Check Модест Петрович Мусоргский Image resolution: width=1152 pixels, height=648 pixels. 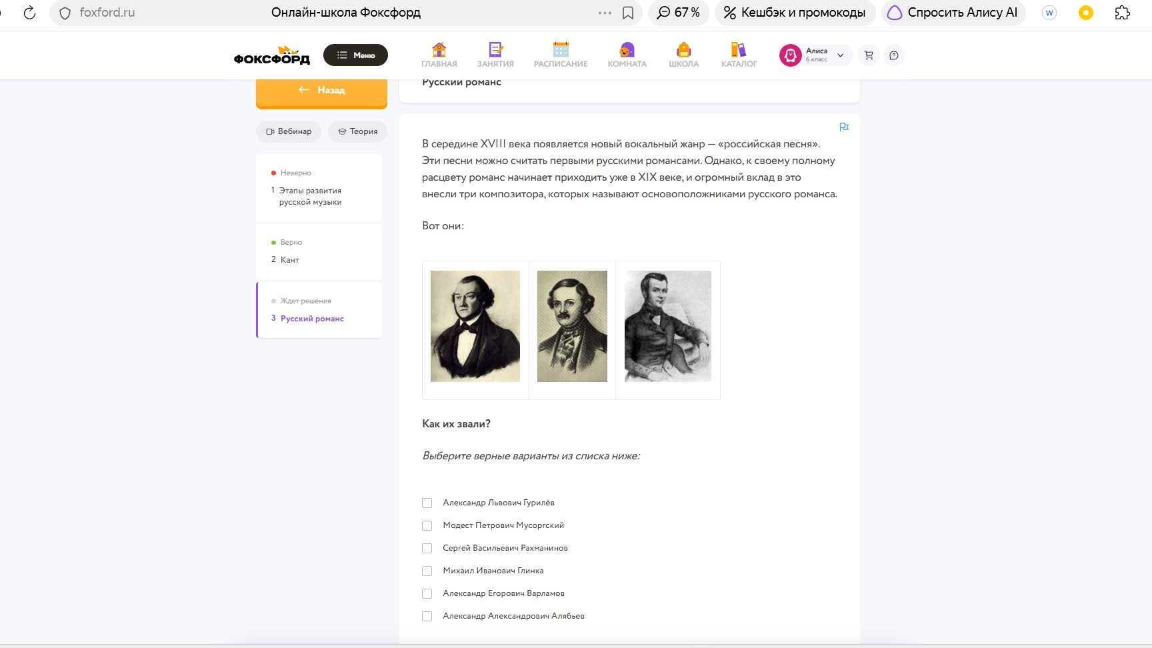point(427,525)
